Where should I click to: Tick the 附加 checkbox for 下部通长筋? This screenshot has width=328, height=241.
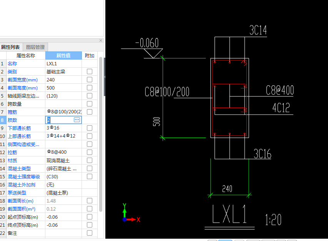coord(90,128)
